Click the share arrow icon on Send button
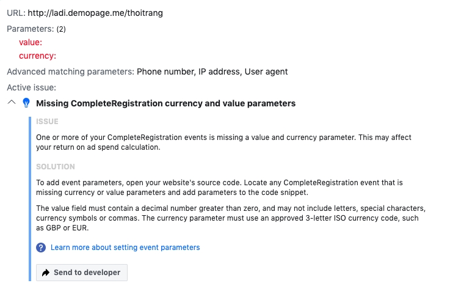Screen dimensions: 472x294 pos(46,273)
